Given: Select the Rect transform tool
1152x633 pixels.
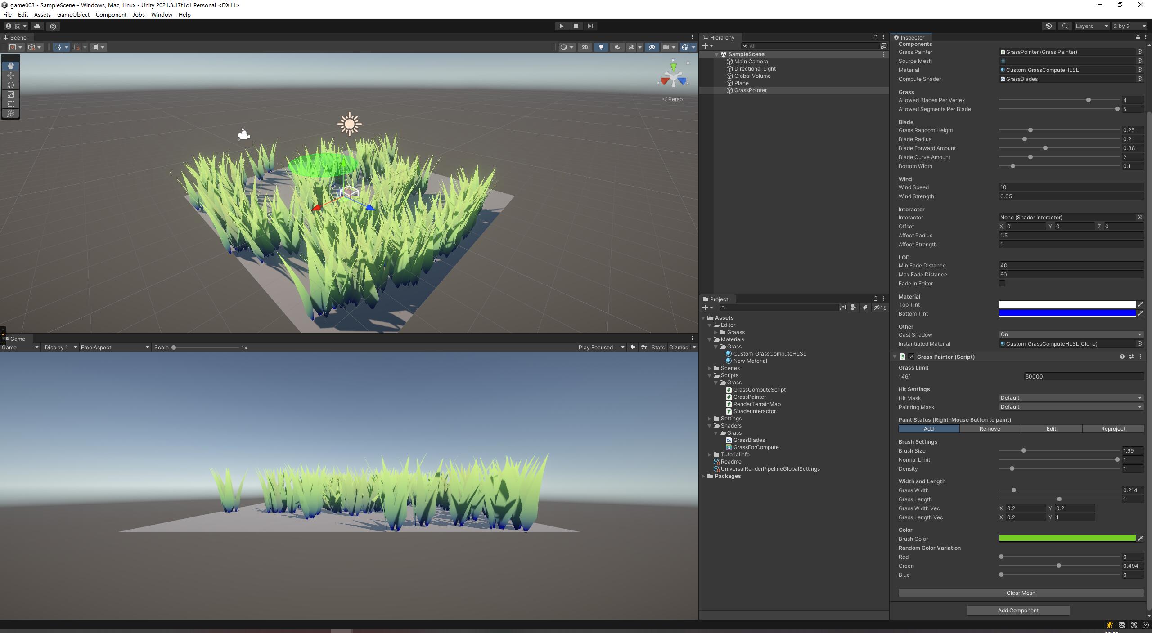Looking at the screenshot, I should pyautogui.click(x=11, y=104).
